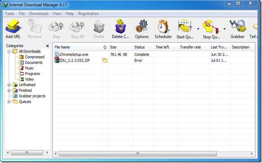
Task: Click the Jun 30 last try cell
Action: click(x=219, y=54)
